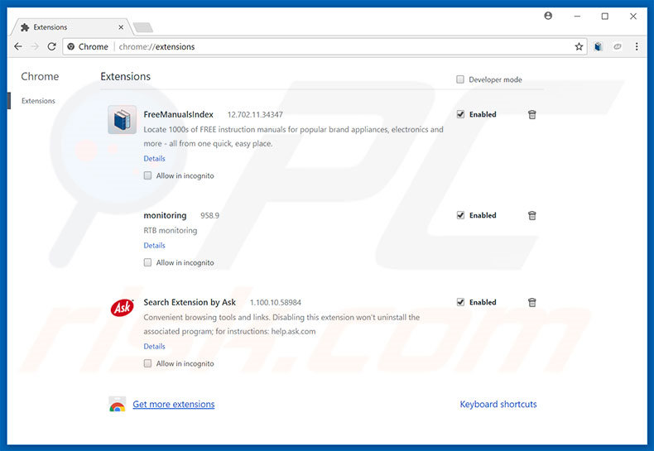Click the Search Extension by Ask name
654x451 pixels.
pos(190,302)
